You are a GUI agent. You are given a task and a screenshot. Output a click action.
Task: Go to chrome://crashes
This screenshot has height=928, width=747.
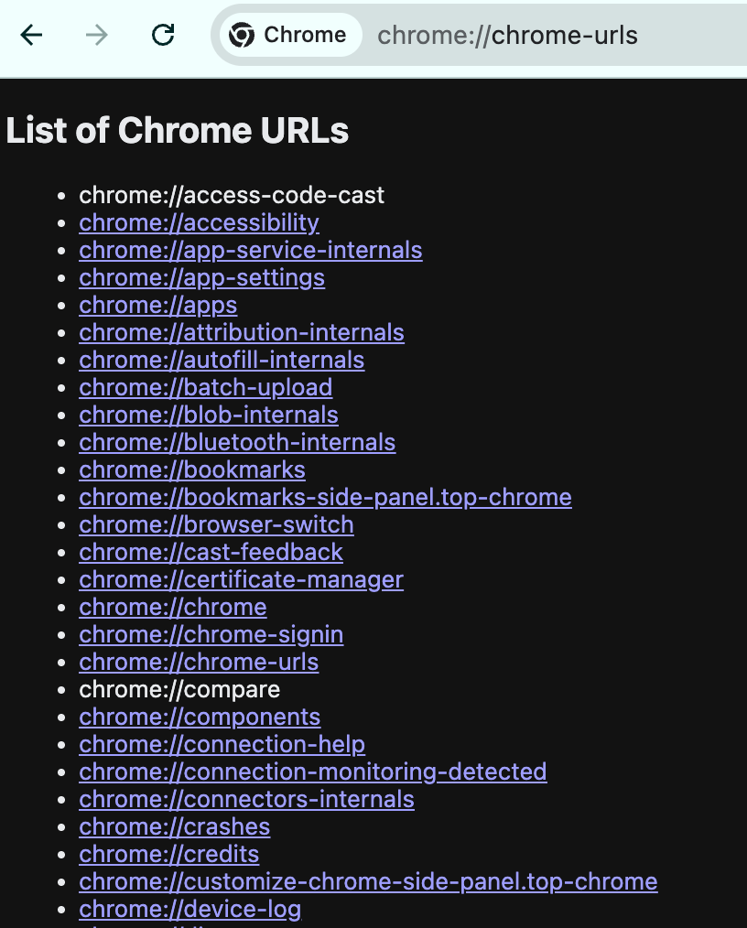pos(175,826)
